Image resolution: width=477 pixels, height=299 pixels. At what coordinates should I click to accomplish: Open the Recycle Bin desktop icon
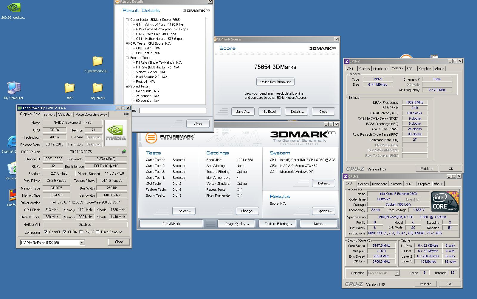[12, 171]
